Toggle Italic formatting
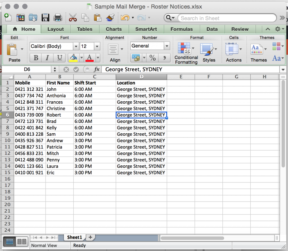 [48, 58]
